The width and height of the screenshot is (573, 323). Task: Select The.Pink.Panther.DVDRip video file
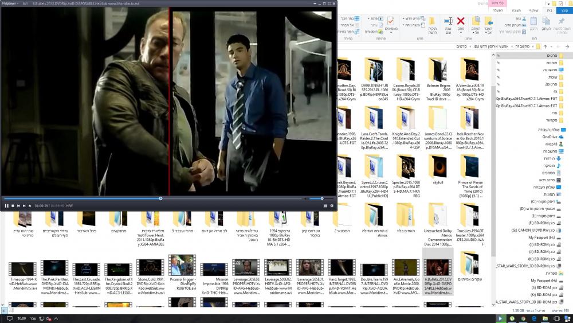coord(54,277)
